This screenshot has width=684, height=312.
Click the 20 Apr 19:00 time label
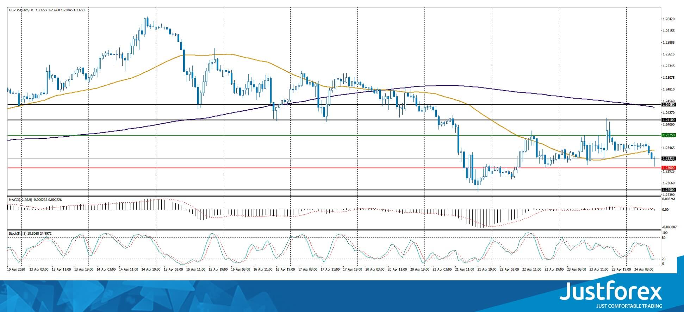(420, 269)
